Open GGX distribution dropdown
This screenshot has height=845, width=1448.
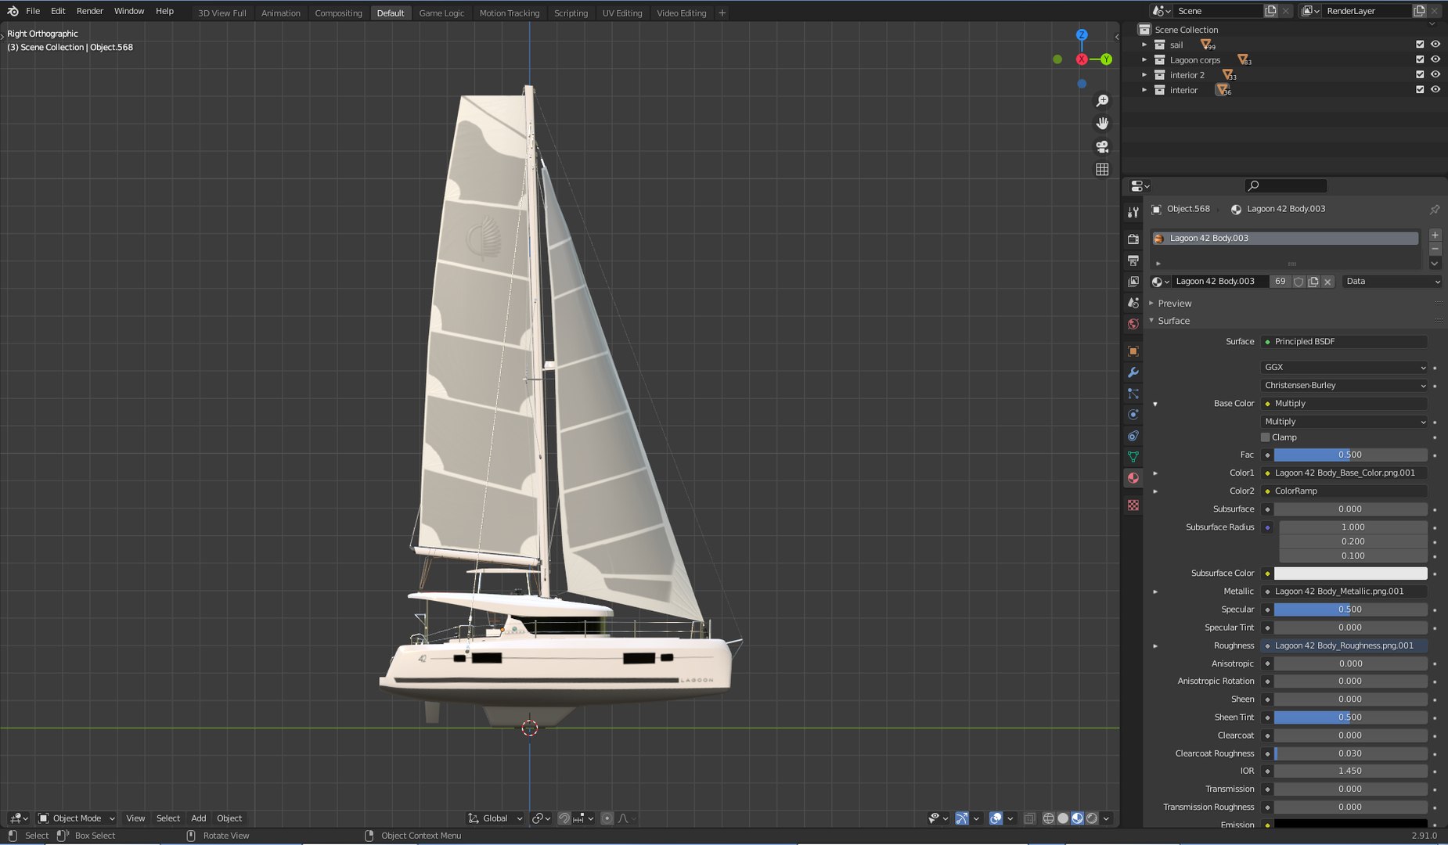[1344, 367]
